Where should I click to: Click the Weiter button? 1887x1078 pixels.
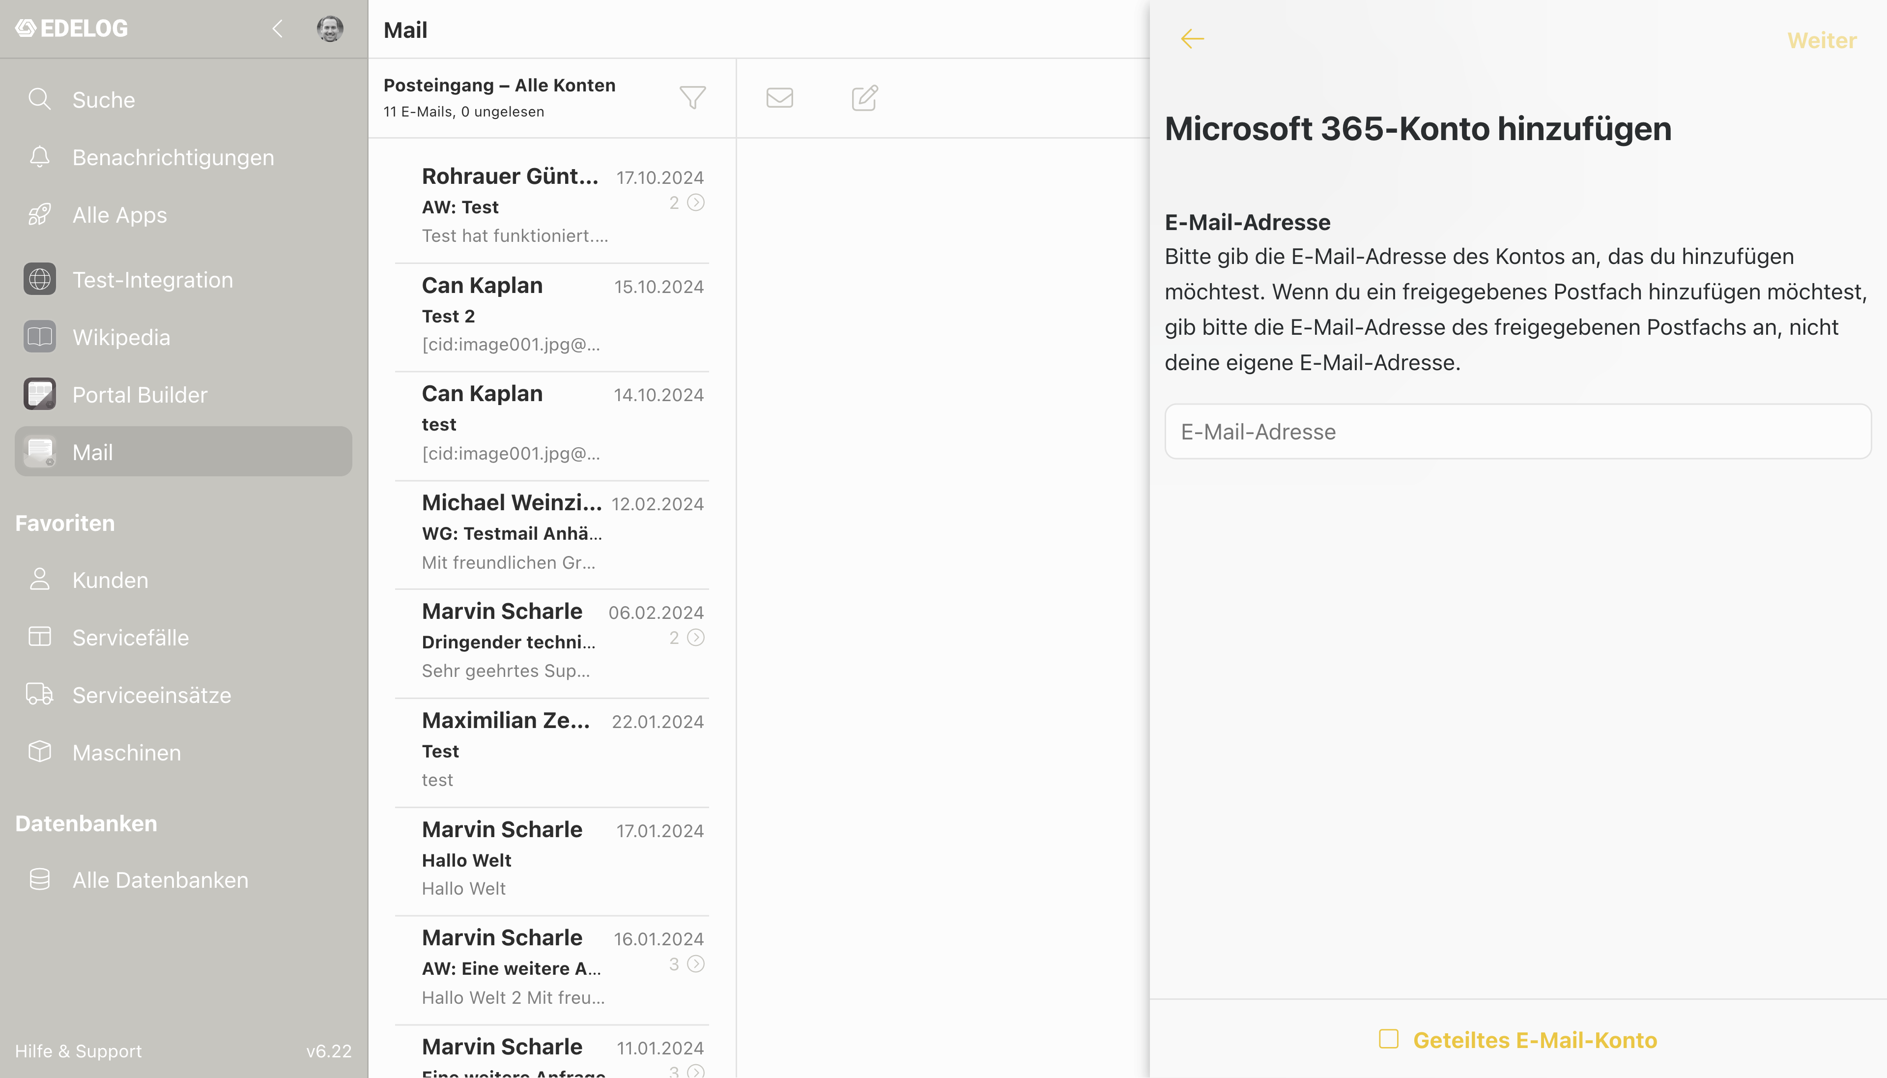click(1821, 40)
